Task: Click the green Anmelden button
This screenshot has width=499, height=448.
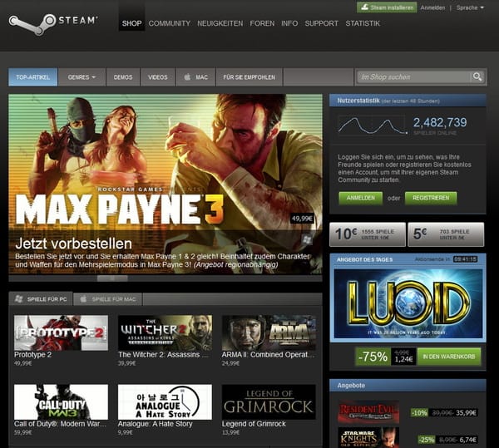Action: (361, 198)
